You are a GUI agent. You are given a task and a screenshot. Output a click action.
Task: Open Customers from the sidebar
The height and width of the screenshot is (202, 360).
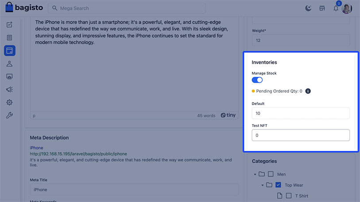click(9, 64)
